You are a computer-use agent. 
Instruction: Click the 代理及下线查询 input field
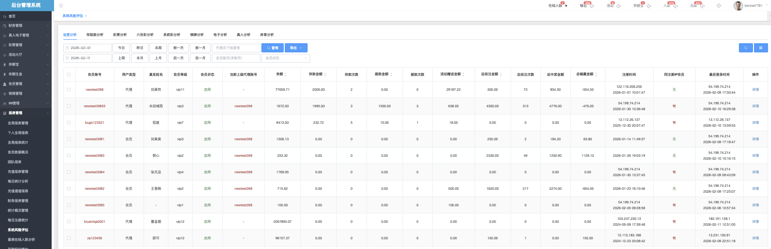236,48
